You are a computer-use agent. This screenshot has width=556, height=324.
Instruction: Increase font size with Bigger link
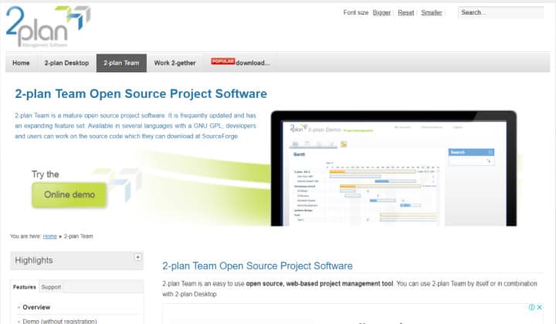coord(381,13)
